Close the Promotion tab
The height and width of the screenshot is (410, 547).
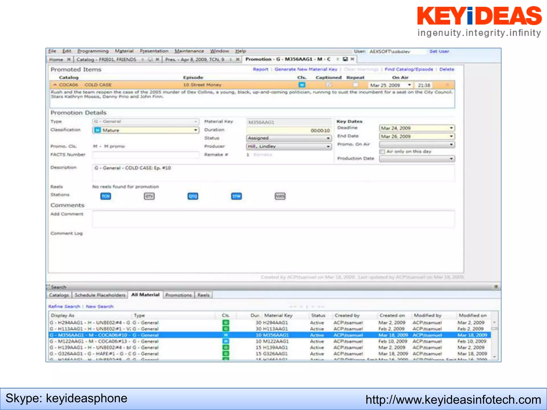pos(353,59)
